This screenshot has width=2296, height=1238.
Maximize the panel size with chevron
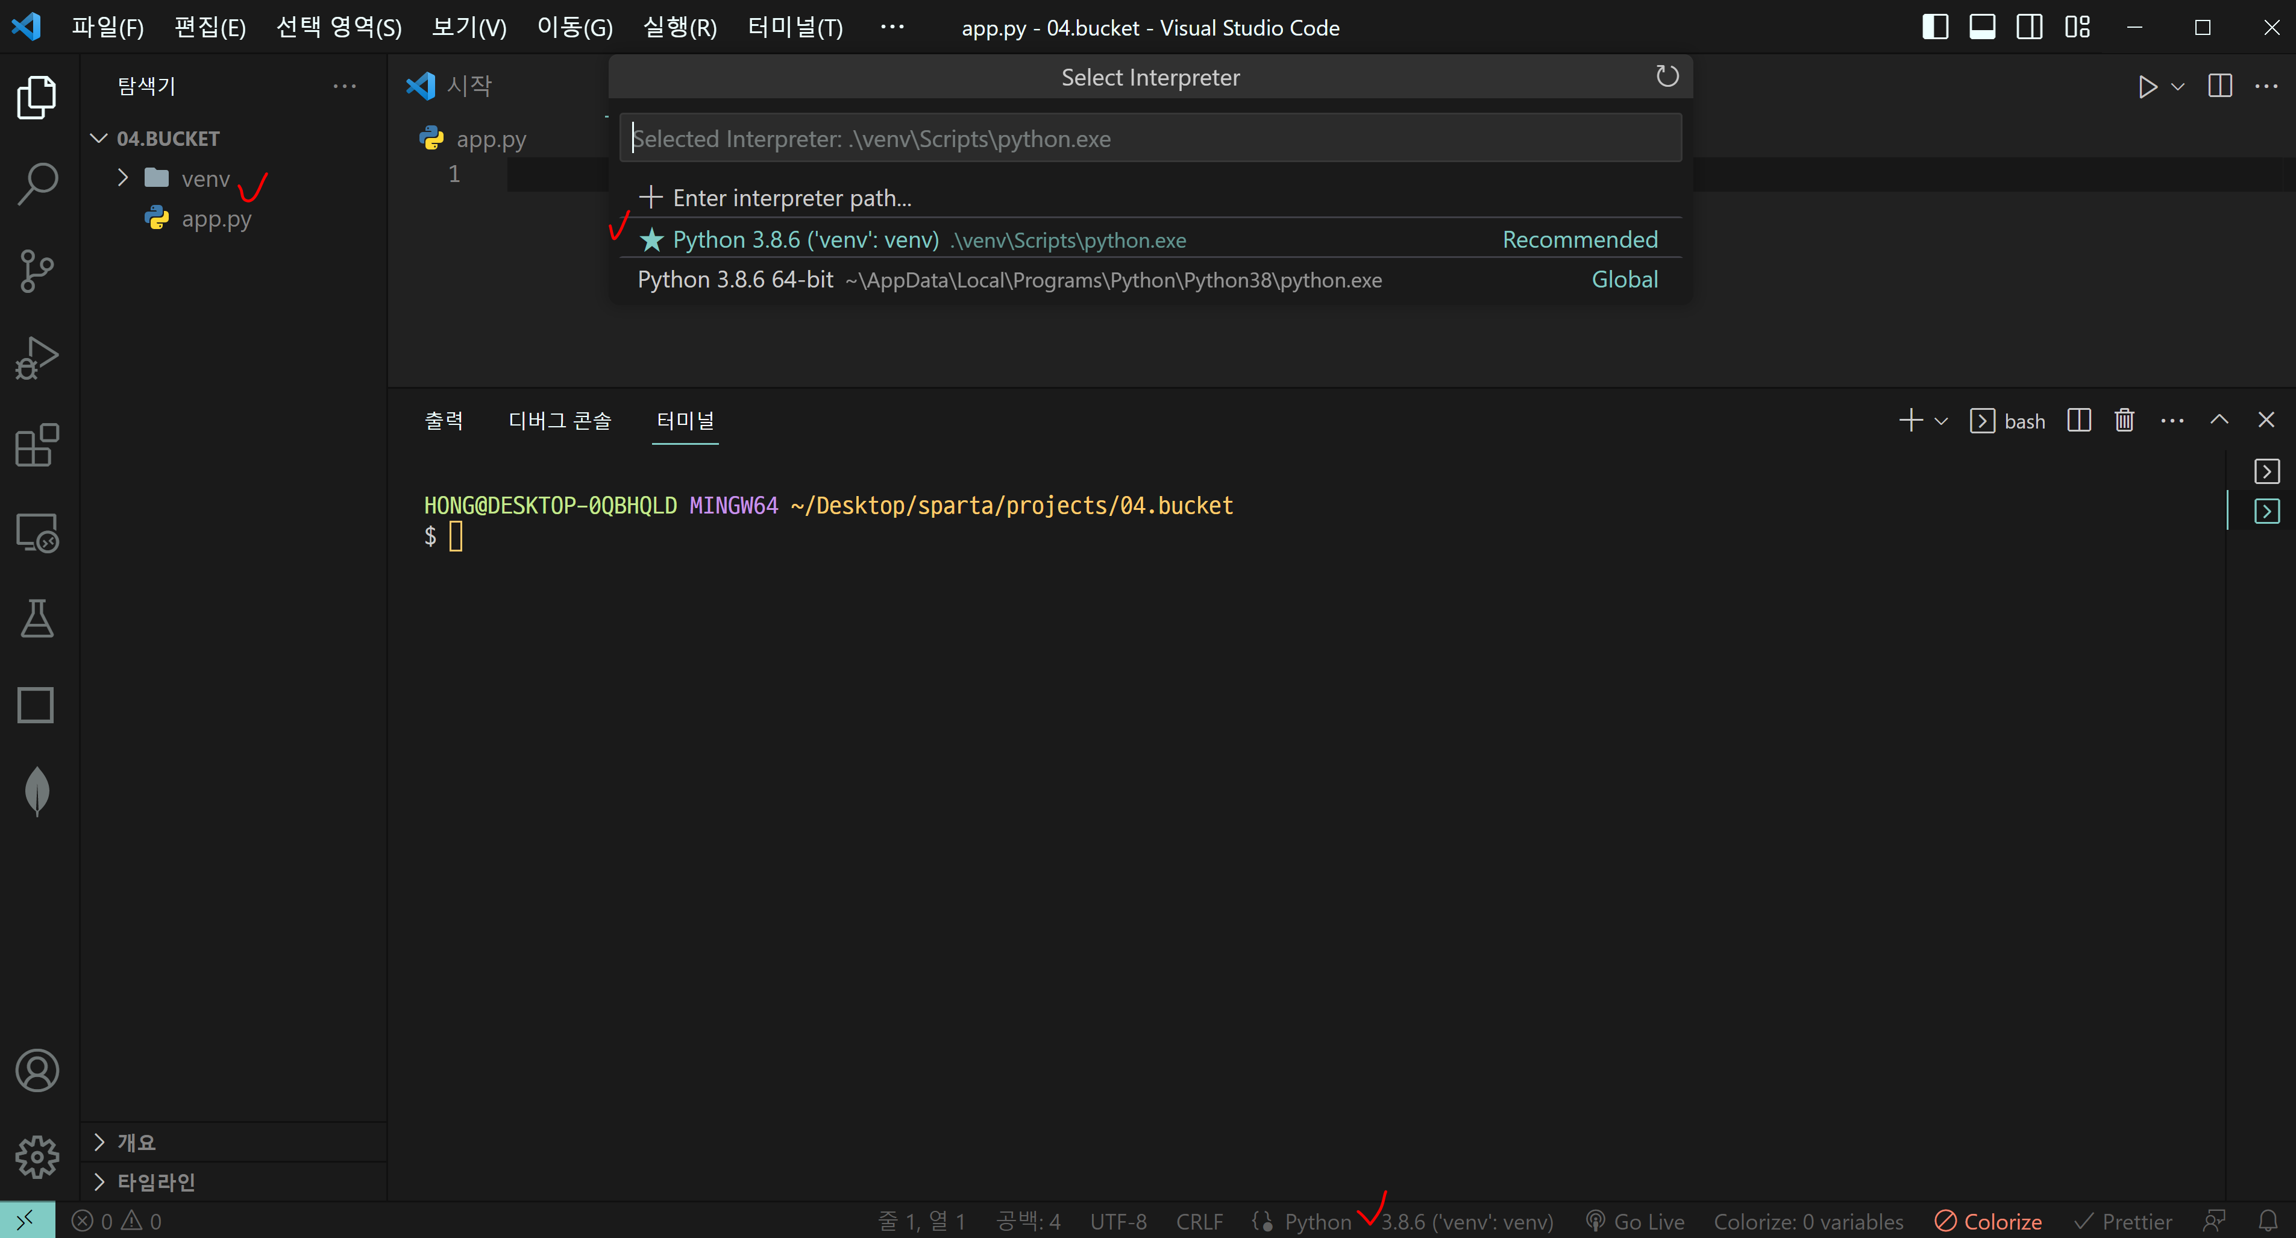[x=2219, y=419]
